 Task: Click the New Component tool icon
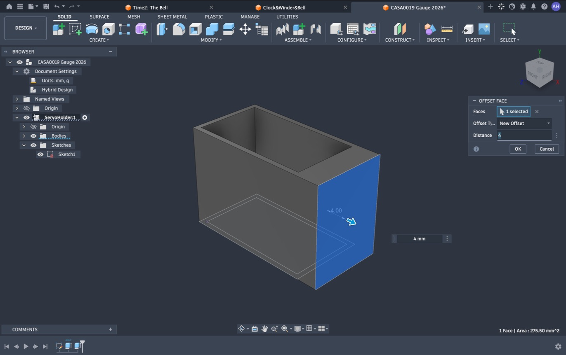59,29
